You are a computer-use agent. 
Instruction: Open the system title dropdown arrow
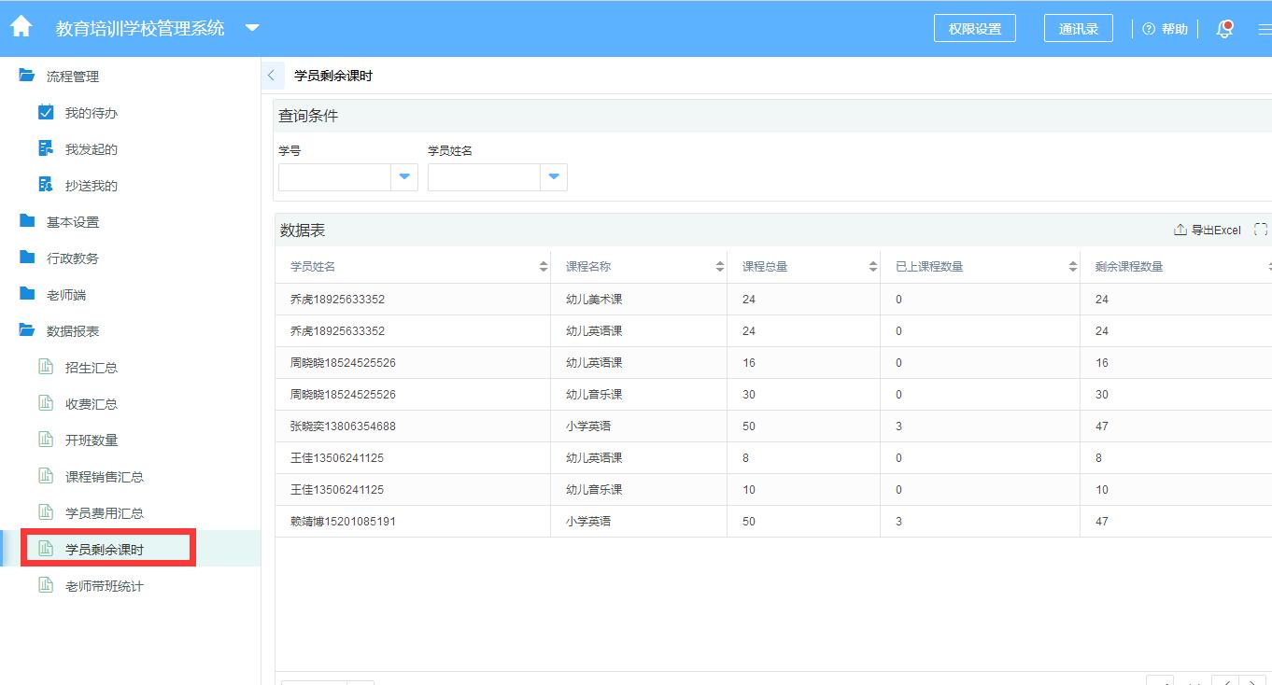click(252, 28)
